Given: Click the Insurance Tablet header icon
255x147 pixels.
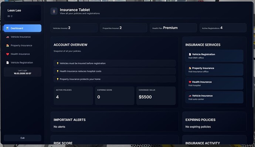Looking at the screenshot, I should click(54, 11).
